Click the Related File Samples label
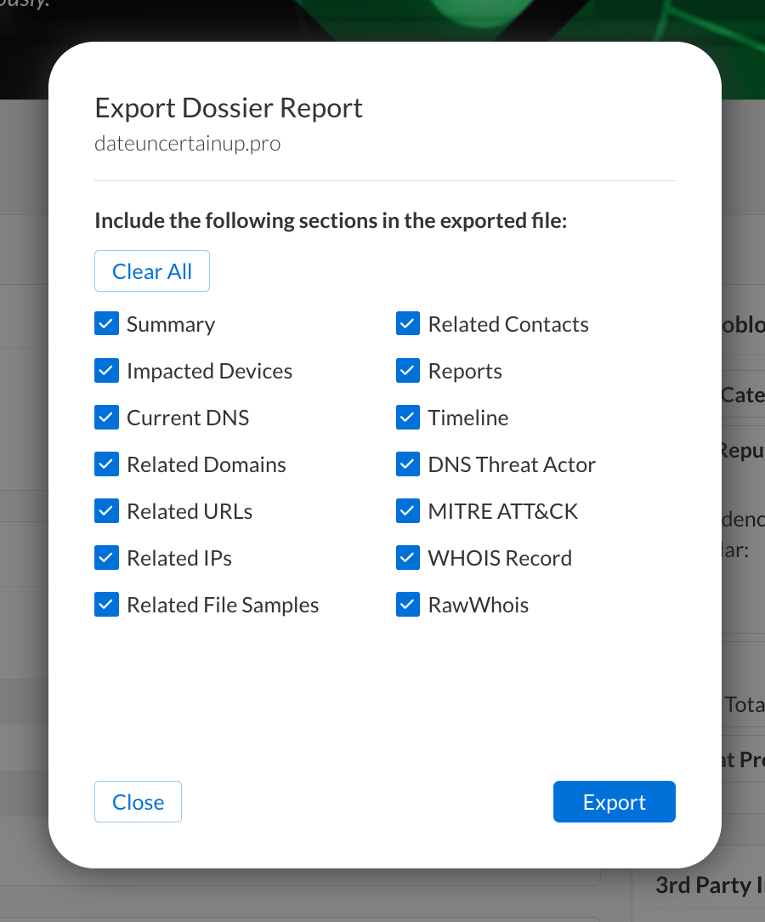 point(223,605)
